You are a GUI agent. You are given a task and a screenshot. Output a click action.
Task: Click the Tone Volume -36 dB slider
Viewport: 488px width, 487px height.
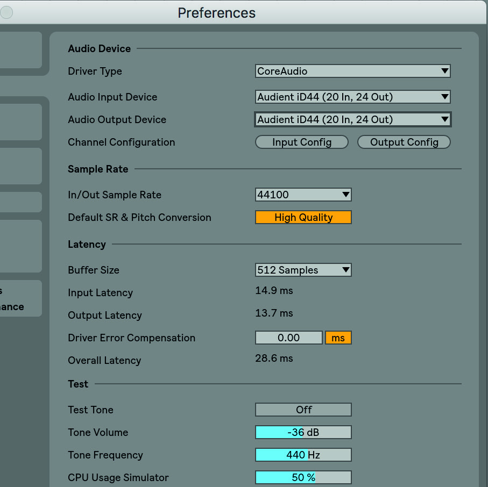[303, 432]
